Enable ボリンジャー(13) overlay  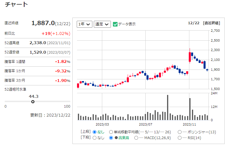pyautogui.click(x=180, y=132)
